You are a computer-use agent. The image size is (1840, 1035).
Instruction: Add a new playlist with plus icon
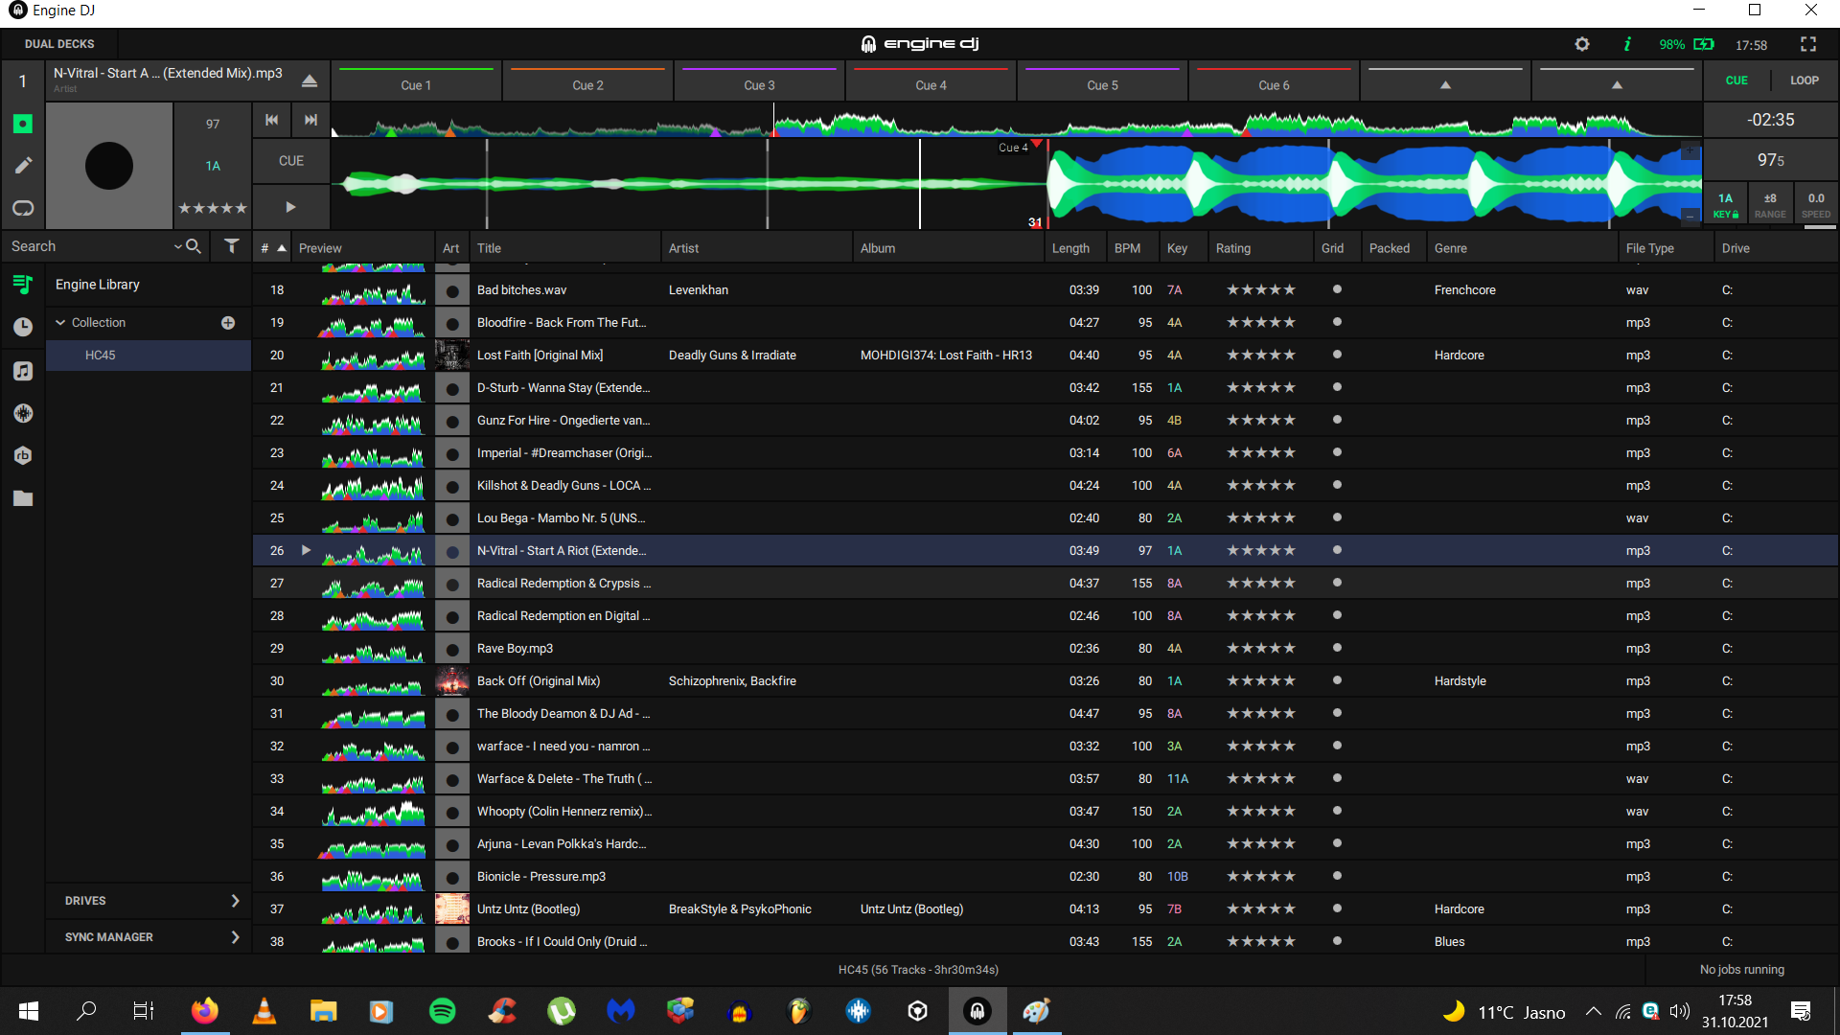point(228,323)
